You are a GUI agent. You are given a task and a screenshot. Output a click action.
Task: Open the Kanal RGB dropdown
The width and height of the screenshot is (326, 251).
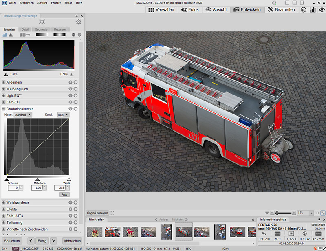click(x=63, y=115)
